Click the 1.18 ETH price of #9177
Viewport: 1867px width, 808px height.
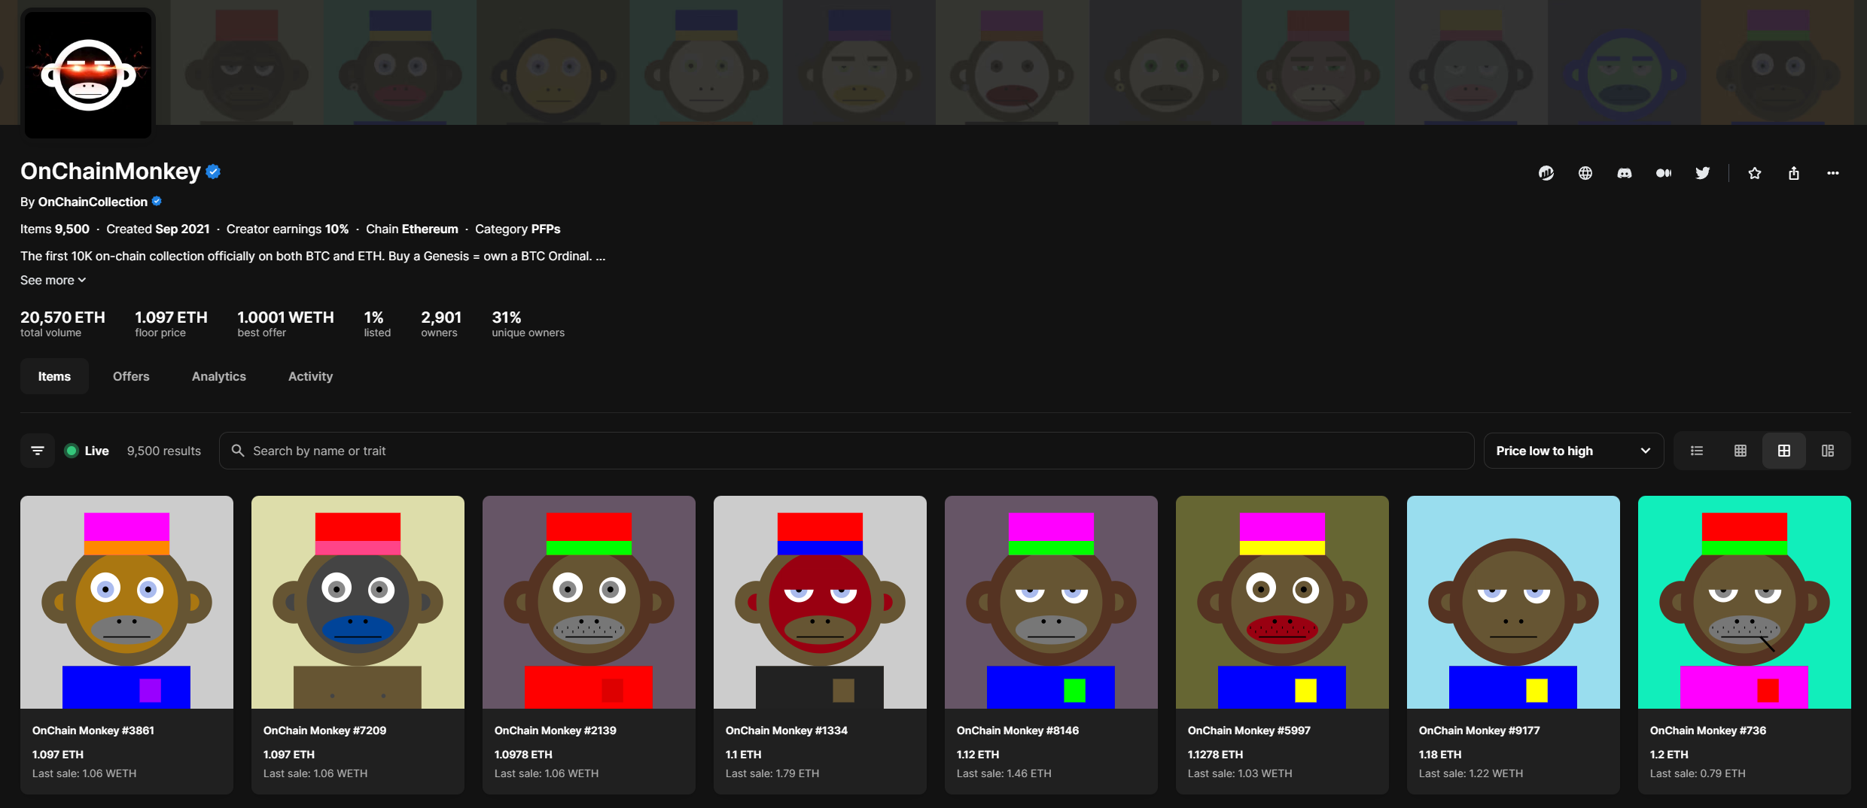click(1439, 755)
